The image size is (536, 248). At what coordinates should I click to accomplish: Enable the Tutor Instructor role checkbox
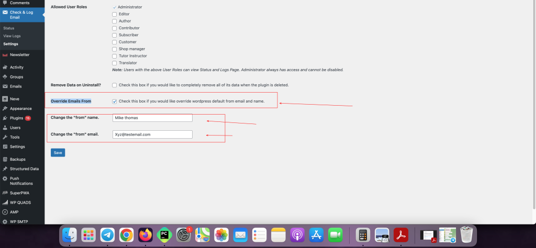(x=115, y=56)
